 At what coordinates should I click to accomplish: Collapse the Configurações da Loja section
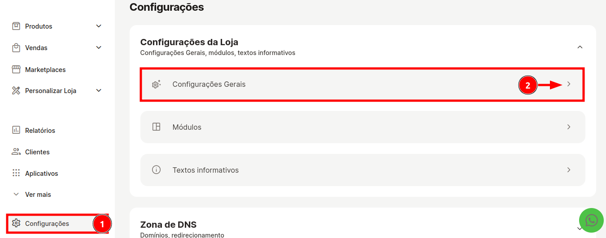tap(580, 47)
